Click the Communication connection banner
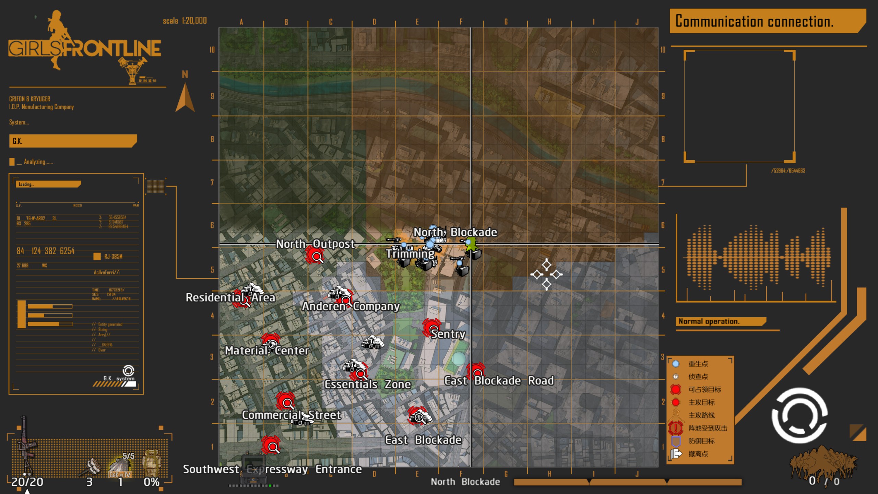Screen dimensions: 878x494 (768, 21)
